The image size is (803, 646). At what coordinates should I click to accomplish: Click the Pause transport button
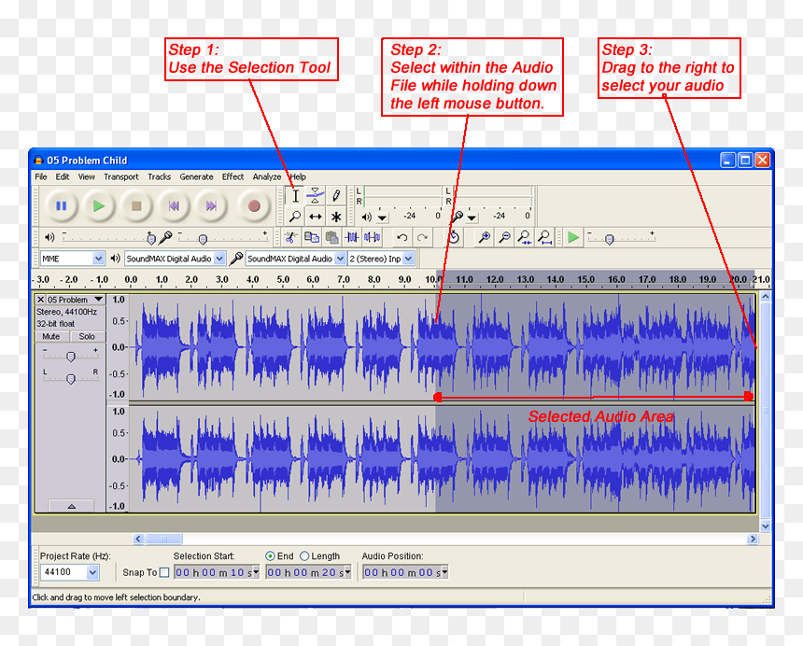(61, 205)
